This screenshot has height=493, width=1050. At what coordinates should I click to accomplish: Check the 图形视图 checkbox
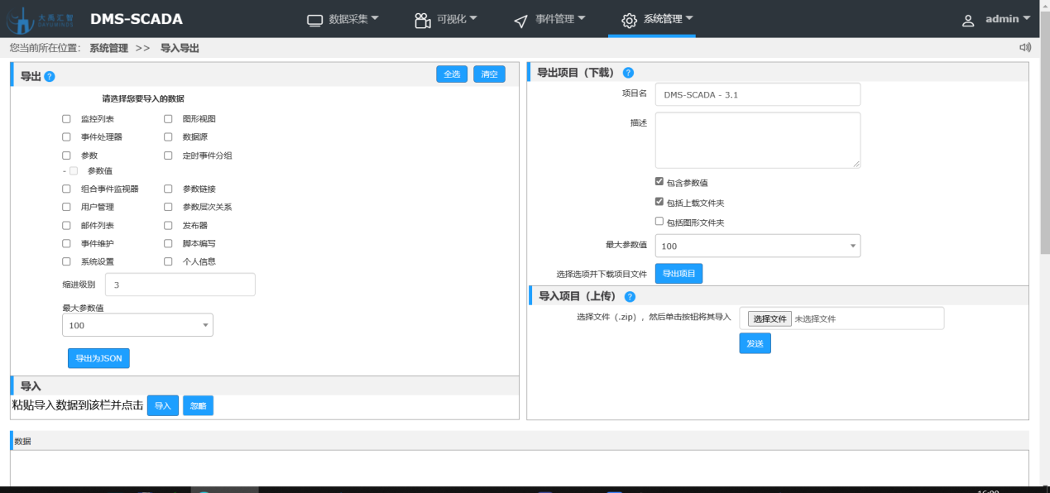pyautogui.click(x=168, y=119)
